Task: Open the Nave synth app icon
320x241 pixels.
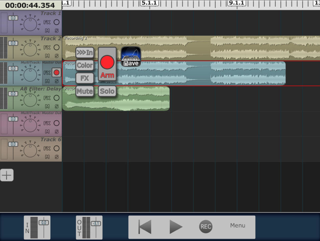Action: 131,57
